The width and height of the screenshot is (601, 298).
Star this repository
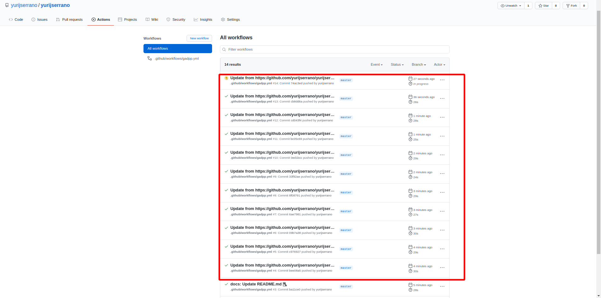point(544,6)
